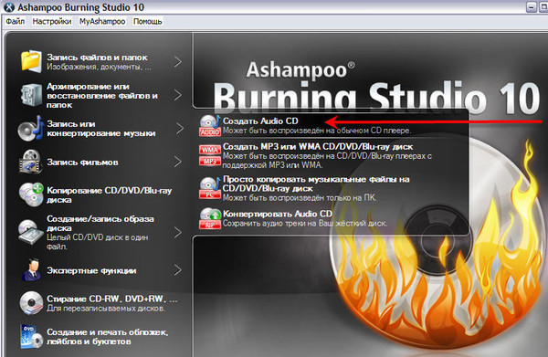The width and height of the screenshot is (548, 357).
Task: Click the disc copy icon with green plus
Action: [31, 194]
